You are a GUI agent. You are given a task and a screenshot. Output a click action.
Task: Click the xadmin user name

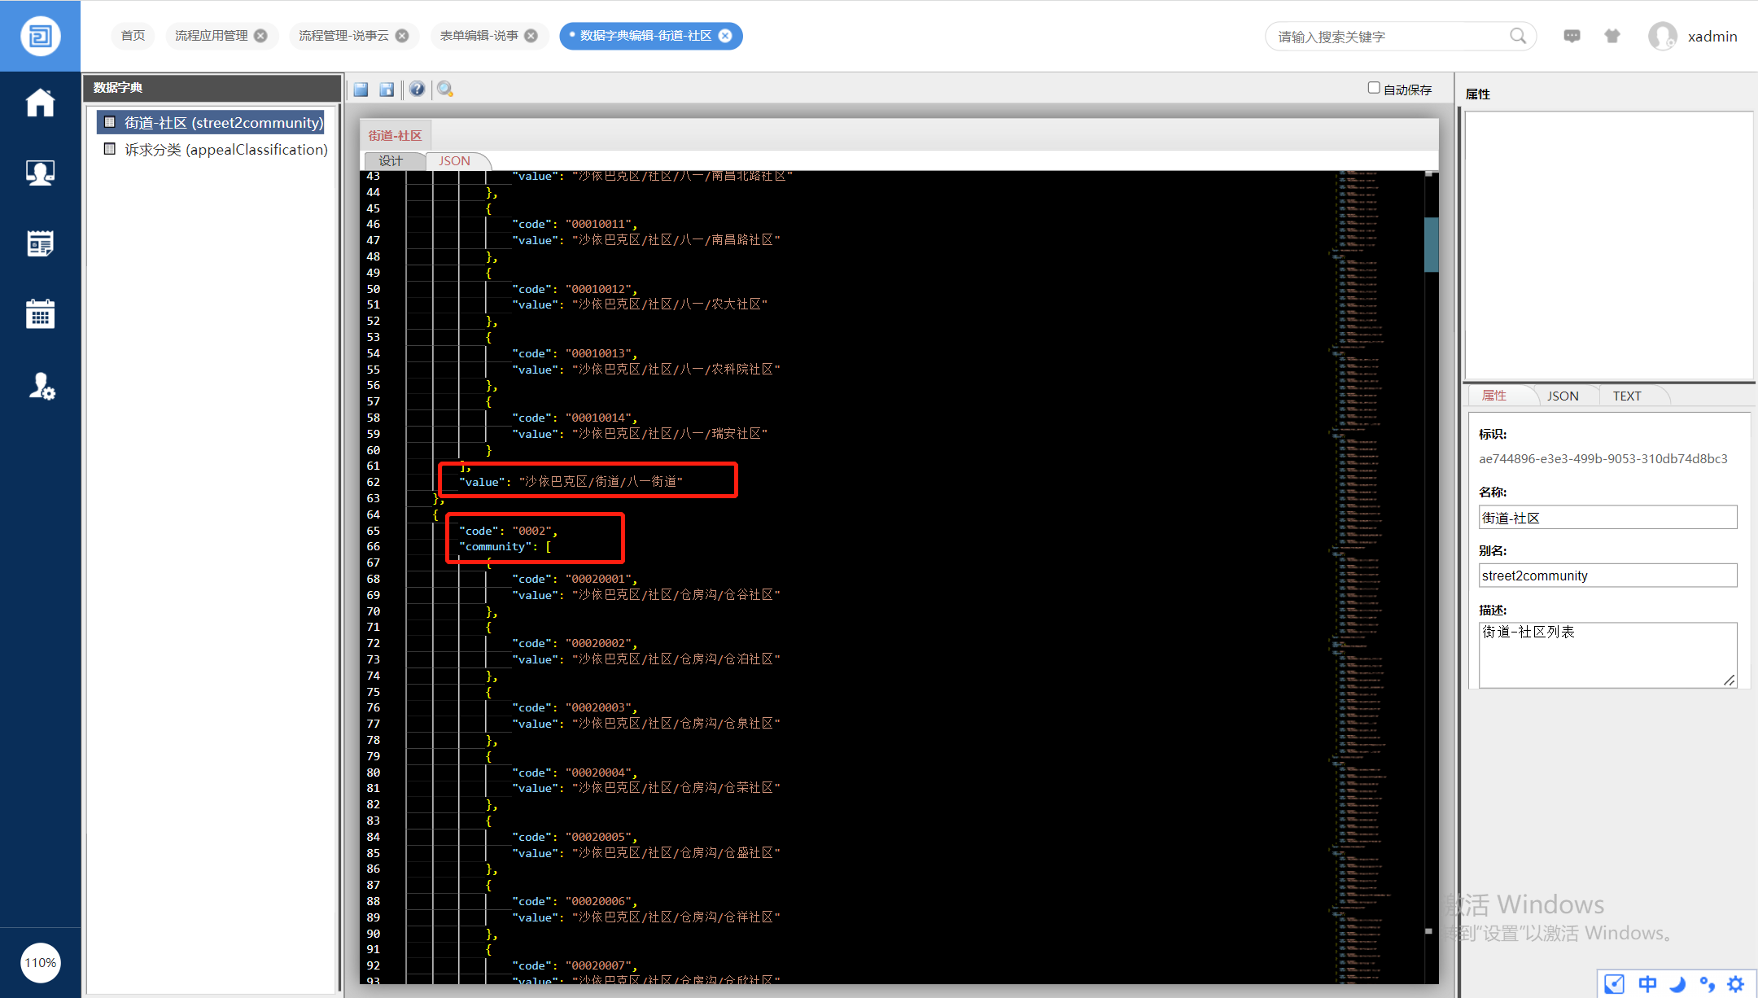(x=1712, y=37)
